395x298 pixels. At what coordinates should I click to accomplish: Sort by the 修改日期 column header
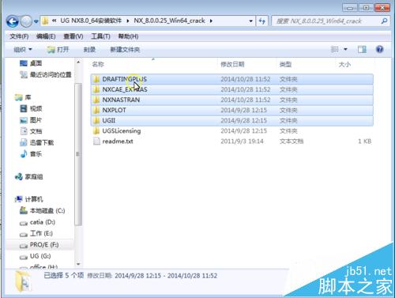coord(232,64)
